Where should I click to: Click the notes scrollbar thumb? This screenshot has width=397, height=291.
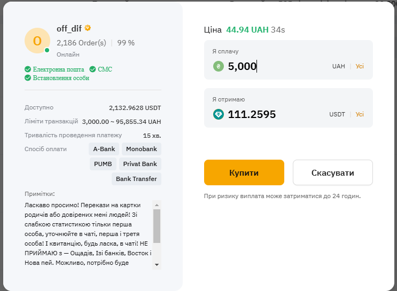point(157,226)
